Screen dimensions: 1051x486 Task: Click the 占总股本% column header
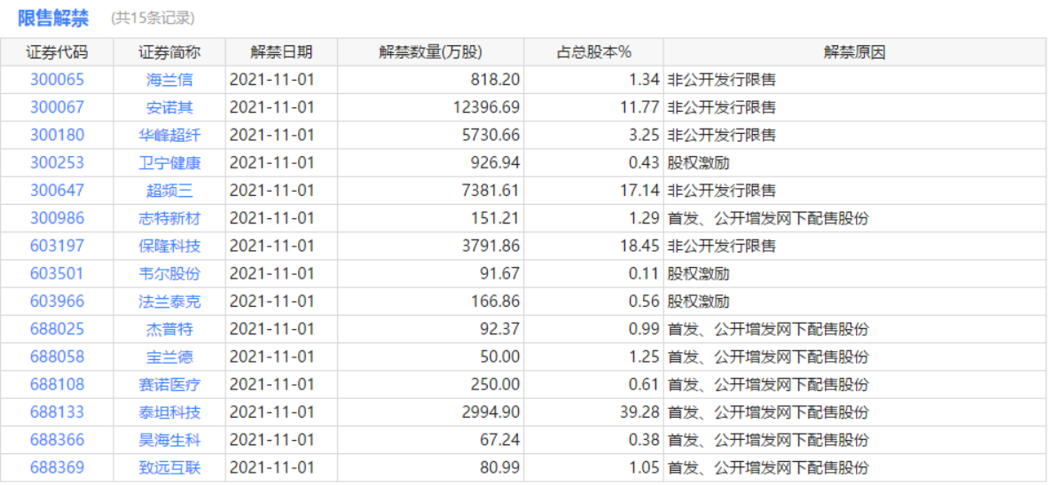[593, 52]
